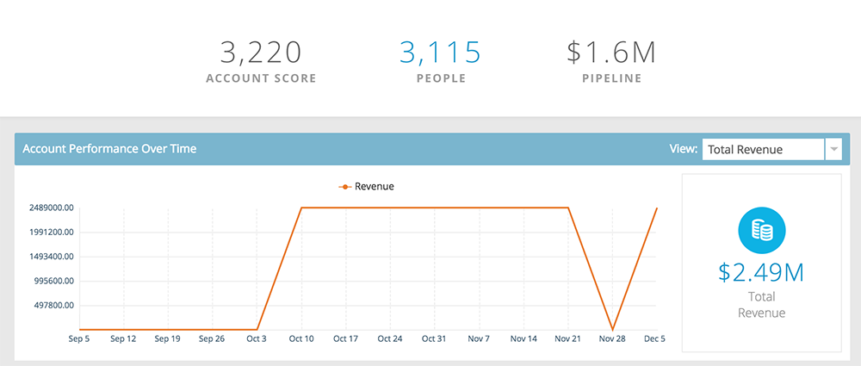Click the 3,220 Account Score figure
Screen dimensions: 861x366
coord(262,53)
